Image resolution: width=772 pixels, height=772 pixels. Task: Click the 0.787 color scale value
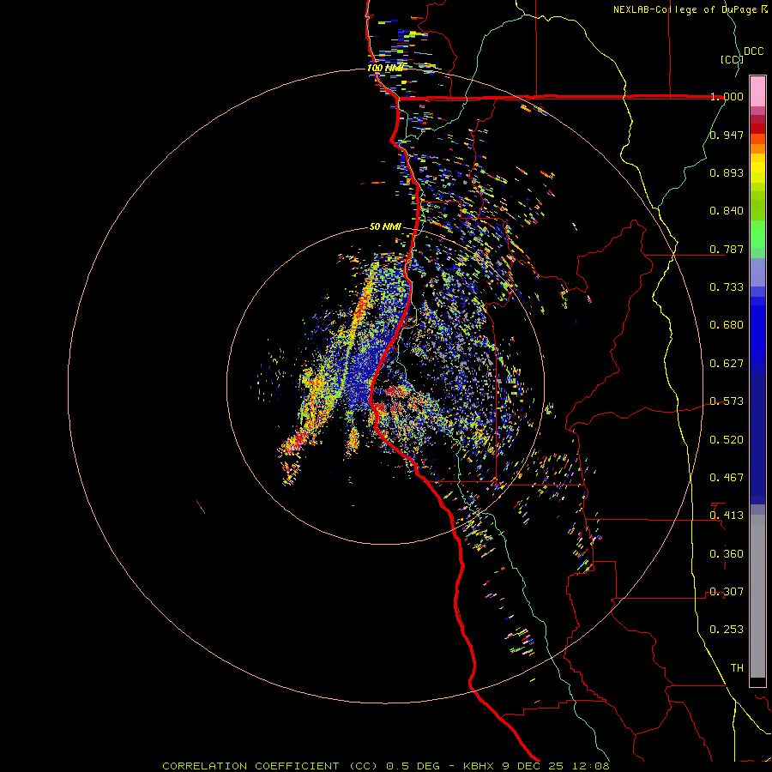click(727, 249)
